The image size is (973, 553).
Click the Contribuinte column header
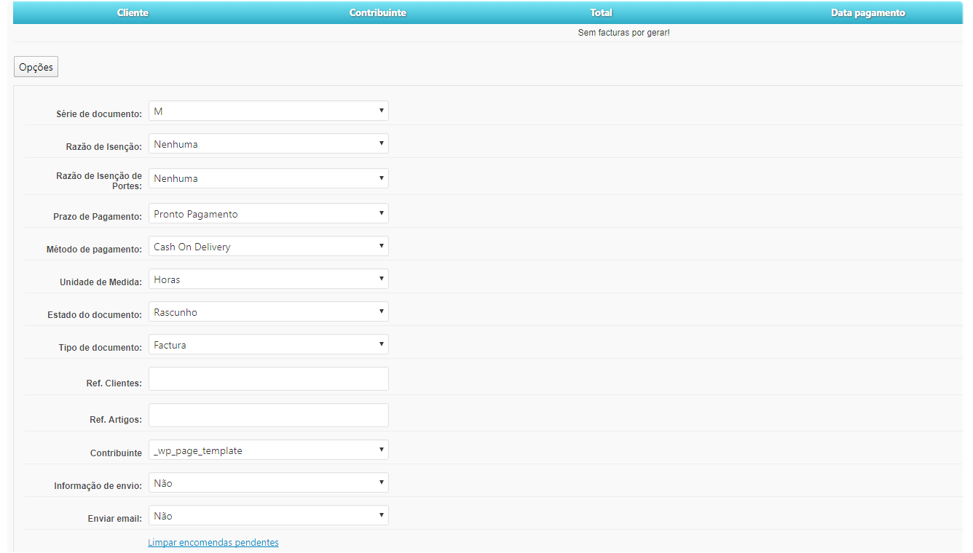[378, 13]
